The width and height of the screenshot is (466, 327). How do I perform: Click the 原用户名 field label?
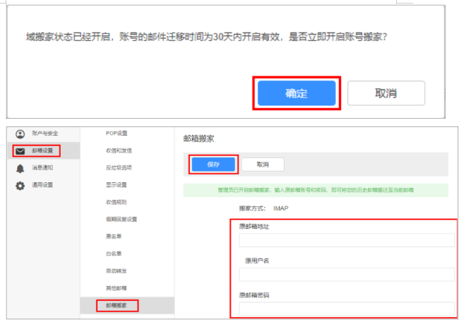[257, 261]
